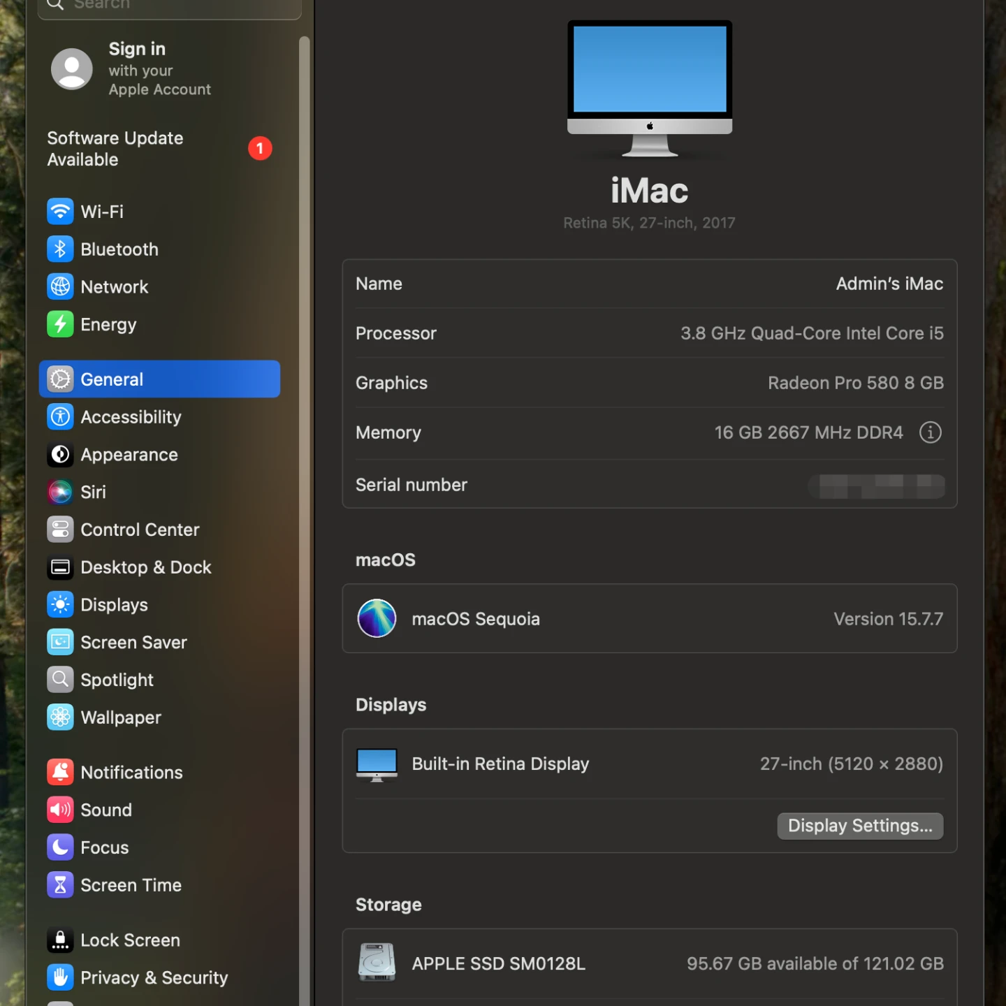Click the macOS Sequoia name text

(476, 619)
